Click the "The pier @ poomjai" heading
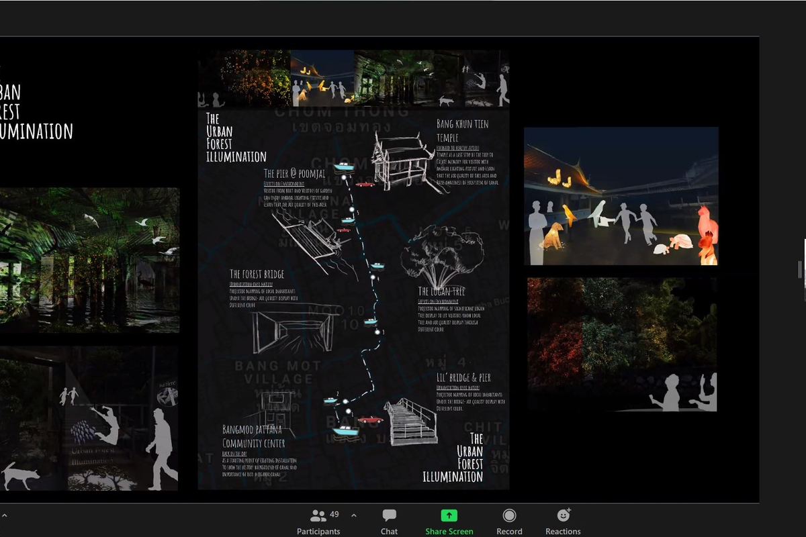The height and width of the screenshot is (537, 806). 294,174
